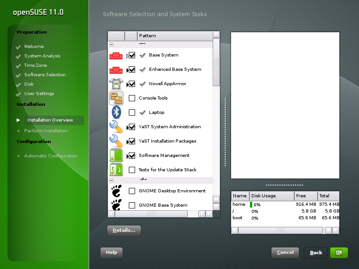Click the boot partition row name
Viewport: 359px width, 269px height.
pos(237,218)
